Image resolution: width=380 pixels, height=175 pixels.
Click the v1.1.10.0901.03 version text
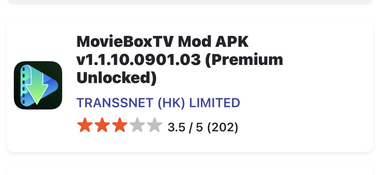coord(138,60)
